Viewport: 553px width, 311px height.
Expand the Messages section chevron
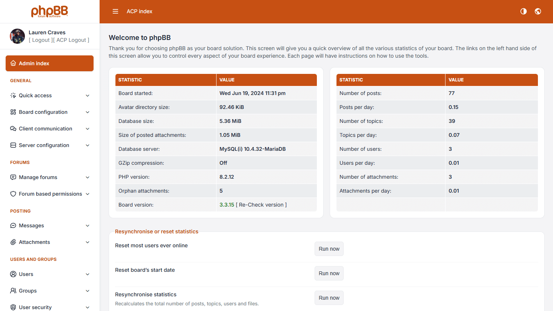[x=88, y=225]
